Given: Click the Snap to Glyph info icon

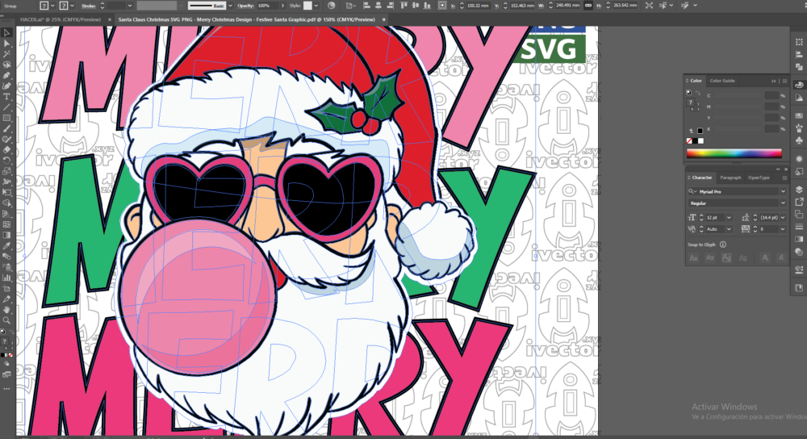Looking at the screenshot, I should tap(722, 245).
